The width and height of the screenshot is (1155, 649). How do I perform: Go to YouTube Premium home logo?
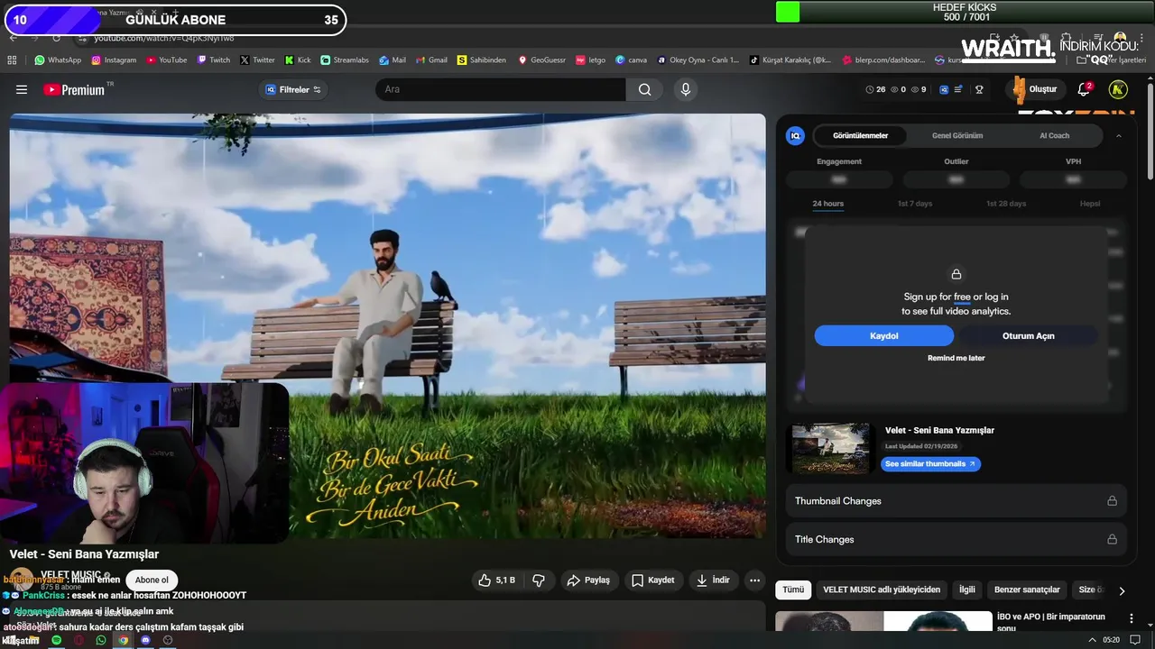(74, 89)
